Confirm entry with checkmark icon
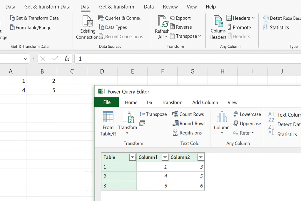The height and width of the screenshot is (201, 301). click(x=55, y=59)
